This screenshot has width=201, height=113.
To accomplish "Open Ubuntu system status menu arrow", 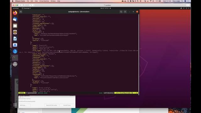I will 189,8.
